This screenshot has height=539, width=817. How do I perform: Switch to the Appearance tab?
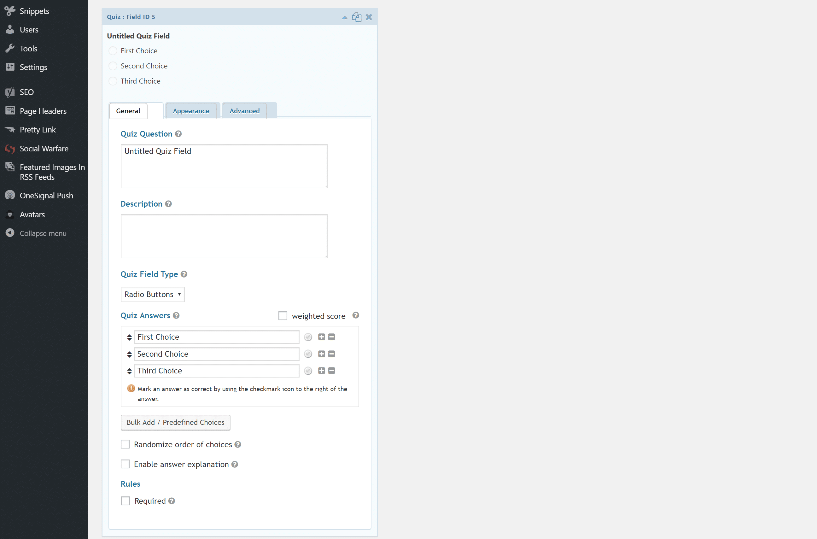pos(190,111)
